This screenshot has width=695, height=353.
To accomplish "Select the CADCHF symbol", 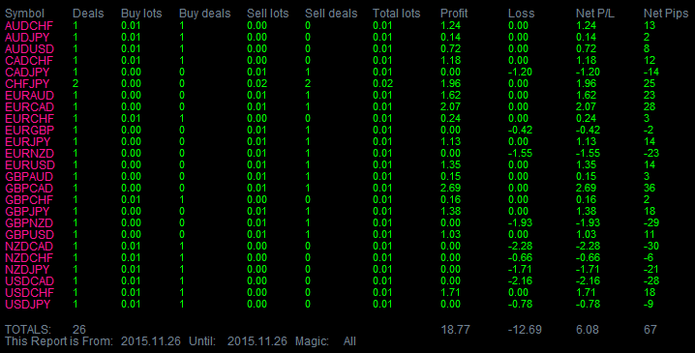I will (29, 60).
